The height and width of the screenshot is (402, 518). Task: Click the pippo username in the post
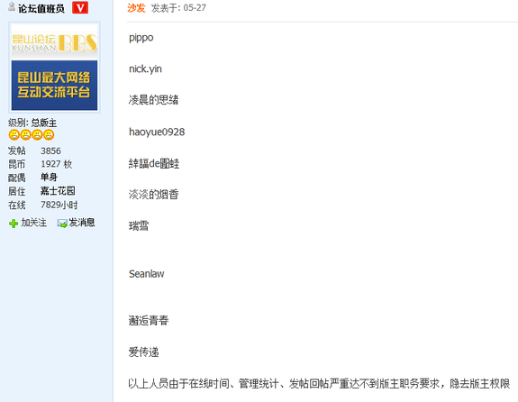141,38
